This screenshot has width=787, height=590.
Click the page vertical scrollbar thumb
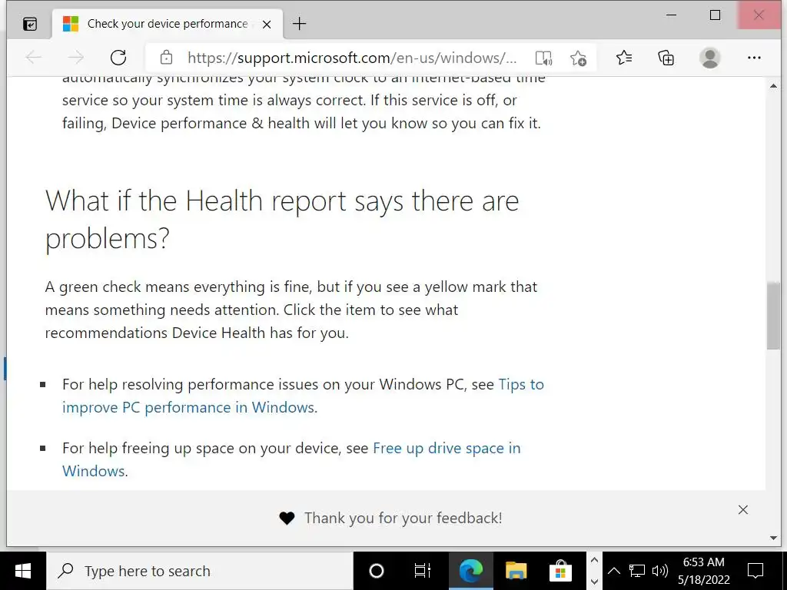(x=773, y=316)
